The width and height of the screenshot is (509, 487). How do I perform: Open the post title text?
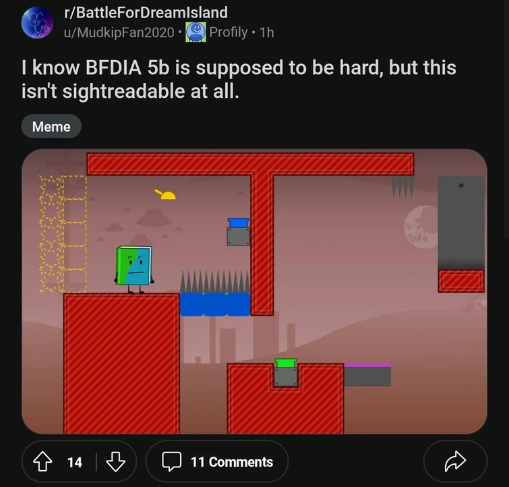point(239,79)
